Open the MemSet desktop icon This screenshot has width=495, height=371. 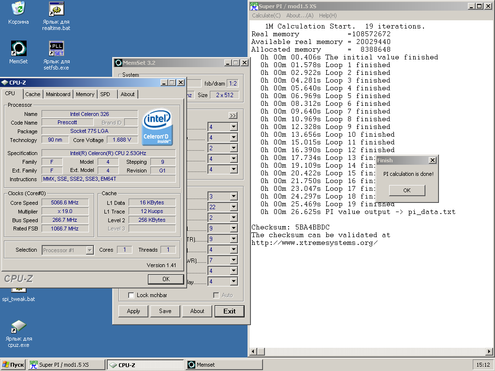[x=18, y=48]
